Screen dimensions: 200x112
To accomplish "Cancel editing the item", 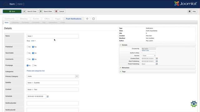I will click(x=60, y=11).
